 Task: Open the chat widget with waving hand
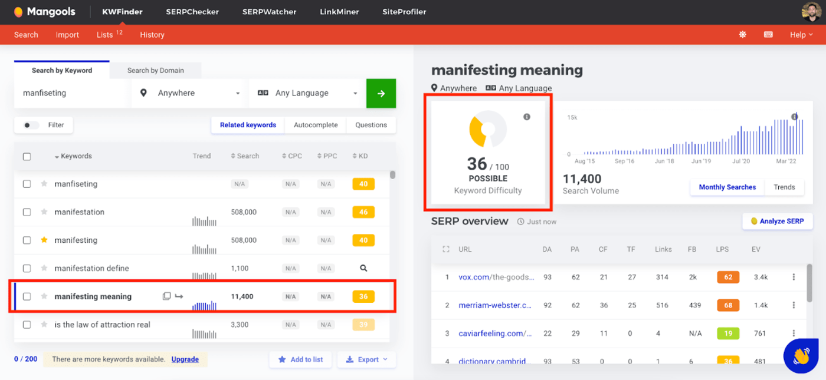tap(801, 356)
